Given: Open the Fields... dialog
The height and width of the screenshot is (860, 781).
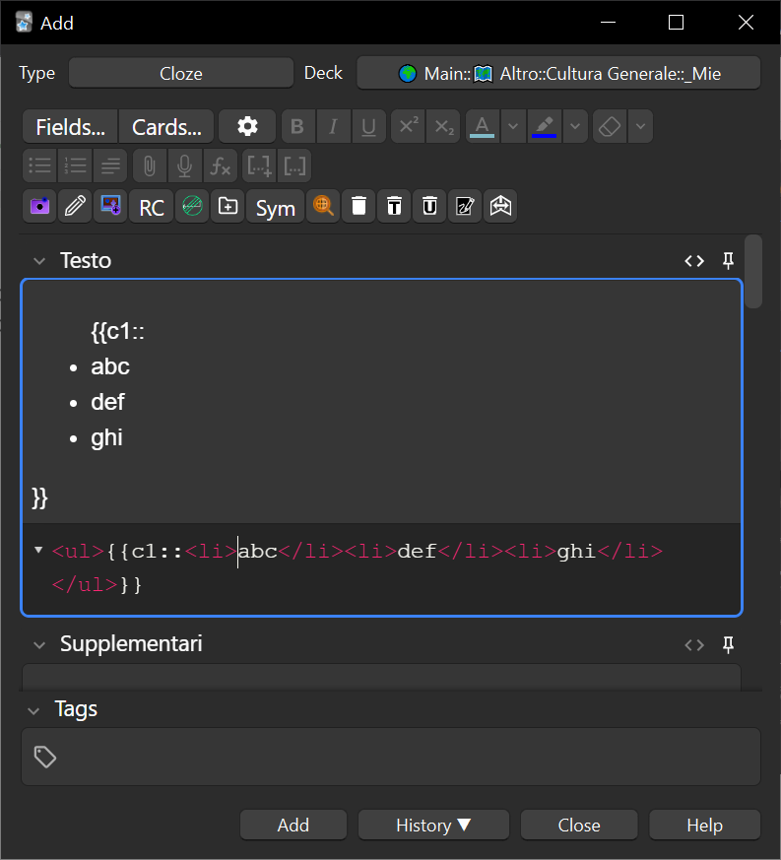Looking at the screenshot, I should 70,127.
